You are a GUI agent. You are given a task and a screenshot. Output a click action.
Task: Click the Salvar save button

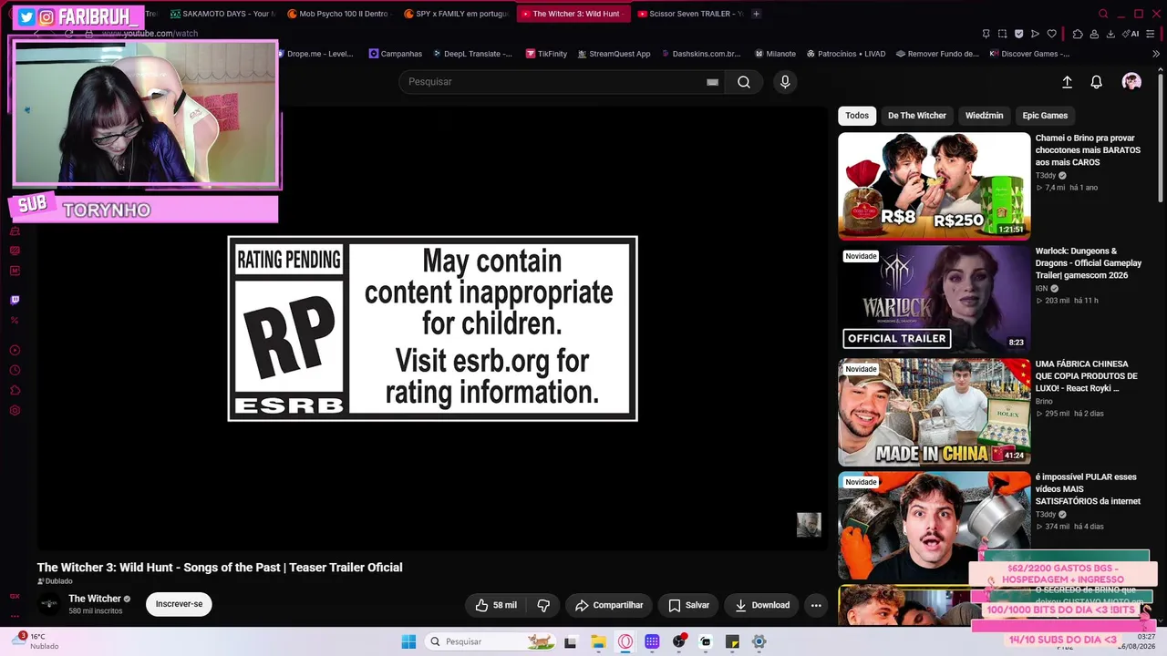pyautogui.click(x=688, y=605)
